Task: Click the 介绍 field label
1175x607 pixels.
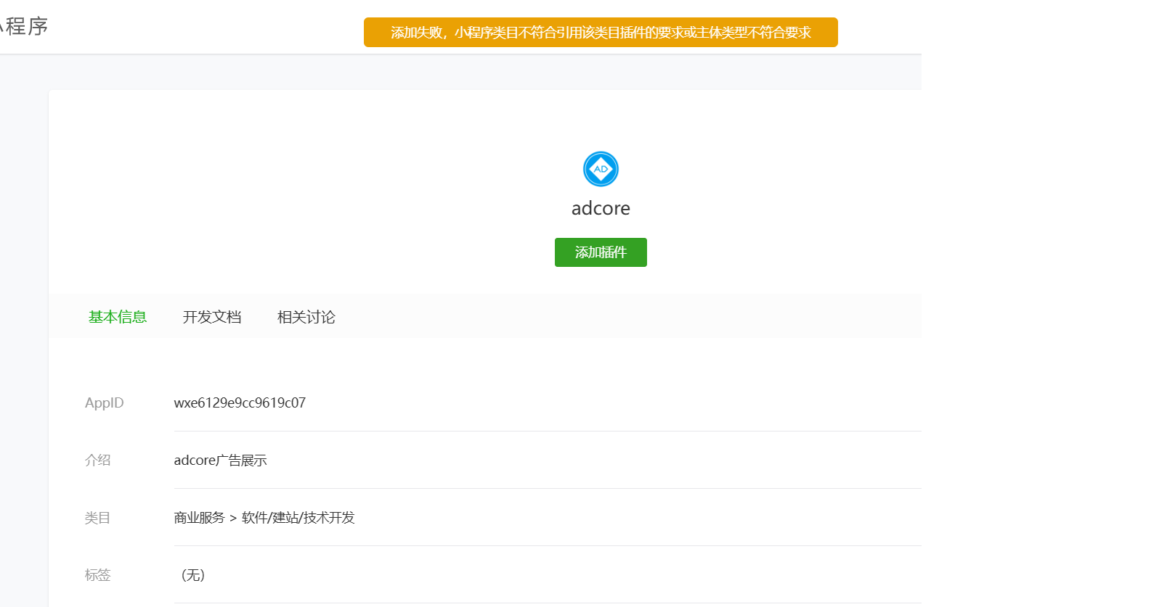Action: pos(97,460)
